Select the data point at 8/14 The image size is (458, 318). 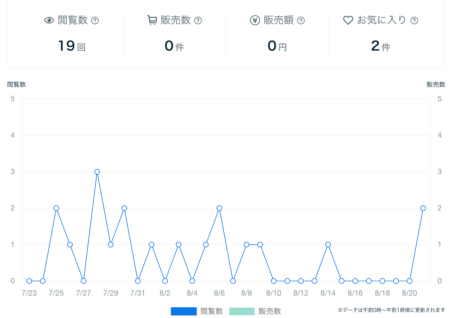[328, 244]
